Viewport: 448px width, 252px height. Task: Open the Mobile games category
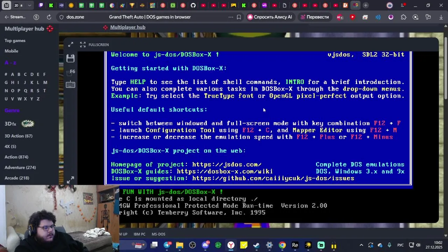coord(12,51)
